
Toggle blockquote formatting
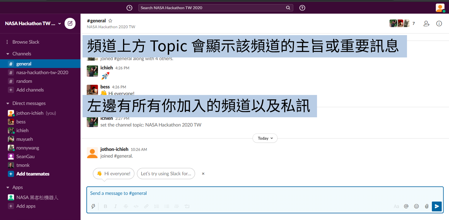(x=177, y=206)
